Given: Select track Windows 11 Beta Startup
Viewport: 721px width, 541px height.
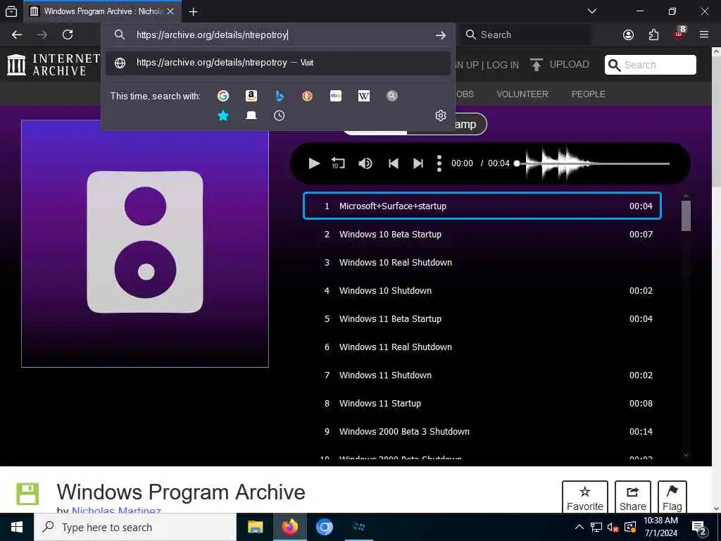Looking at the screenshot, I should coord(482,319).
